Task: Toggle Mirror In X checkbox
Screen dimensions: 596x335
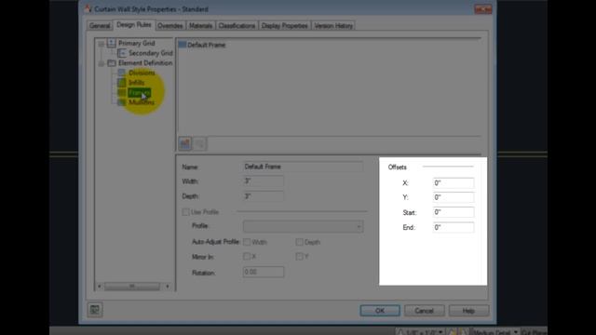Action: click(x=247, y=257)
